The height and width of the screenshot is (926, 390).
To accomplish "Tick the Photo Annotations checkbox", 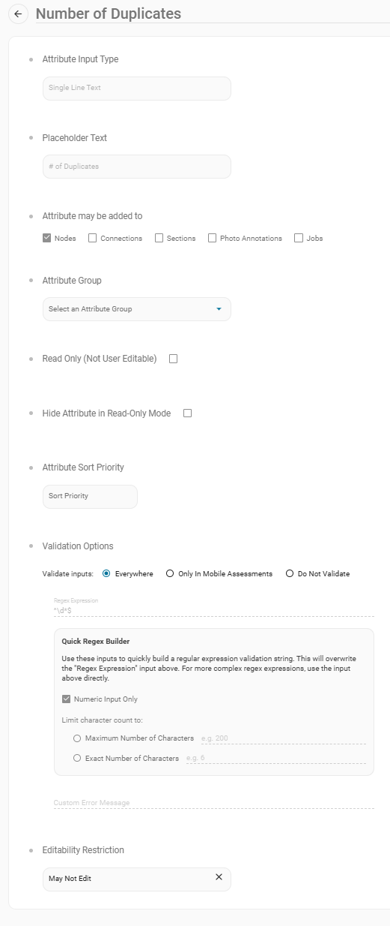I will tap(213, 238).
